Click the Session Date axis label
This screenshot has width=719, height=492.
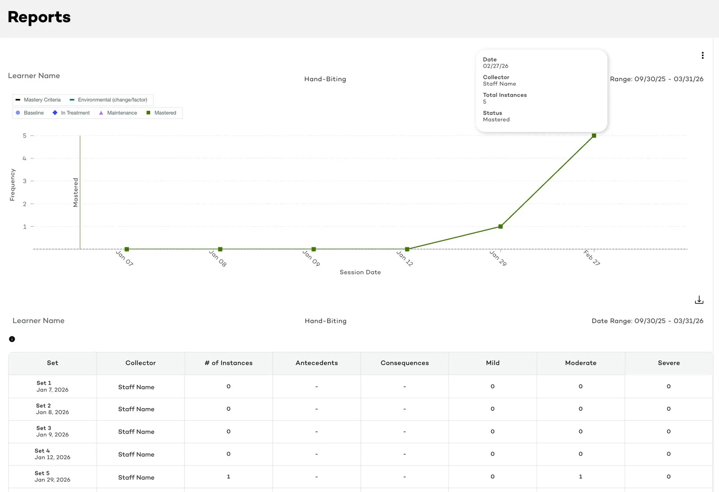point(360,272)
